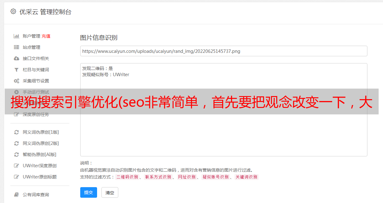
Task: Click the 图片信息识别 heading
Action: pyautogui.click(x=99, y=38)
